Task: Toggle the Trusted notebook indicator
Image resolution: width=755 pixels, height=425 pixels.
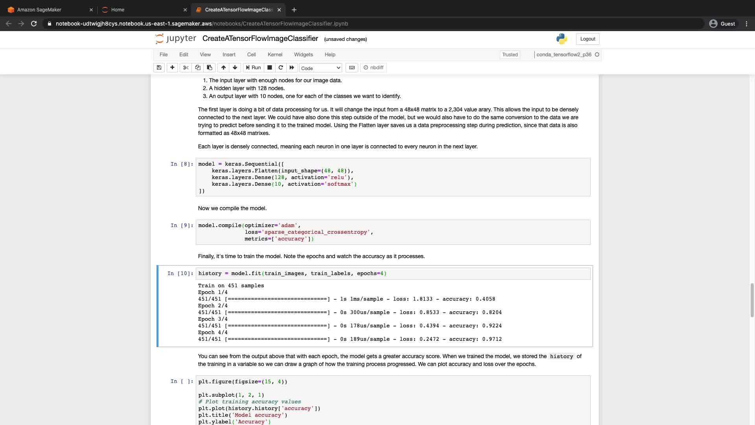Action: (510, 55)
